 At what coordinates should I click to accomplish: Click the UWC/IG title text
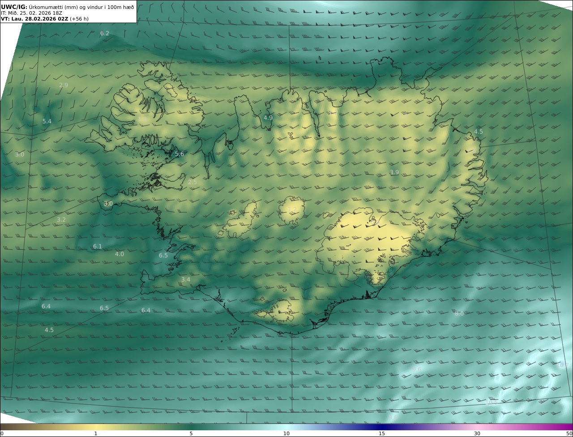coord(14,7)
